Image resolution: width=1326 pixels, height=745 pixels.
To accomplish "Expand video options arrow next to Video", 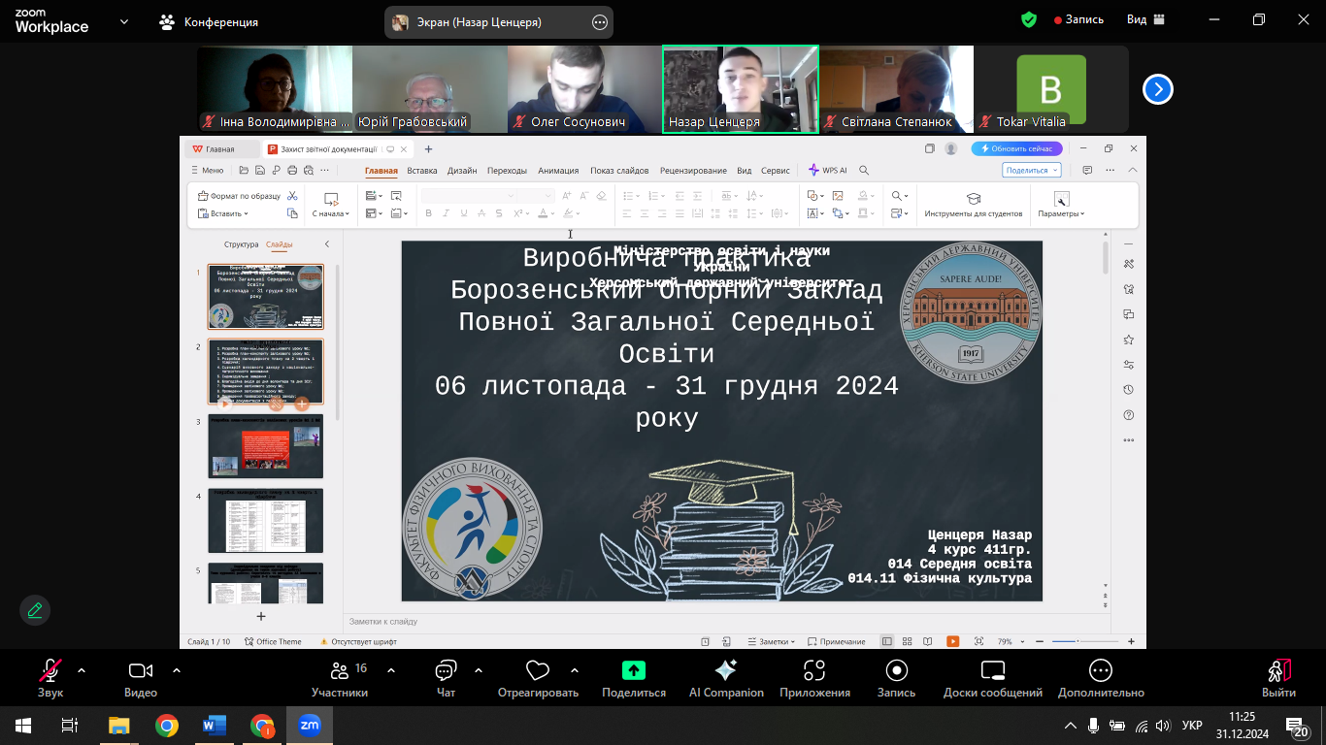I will point(177,669).
